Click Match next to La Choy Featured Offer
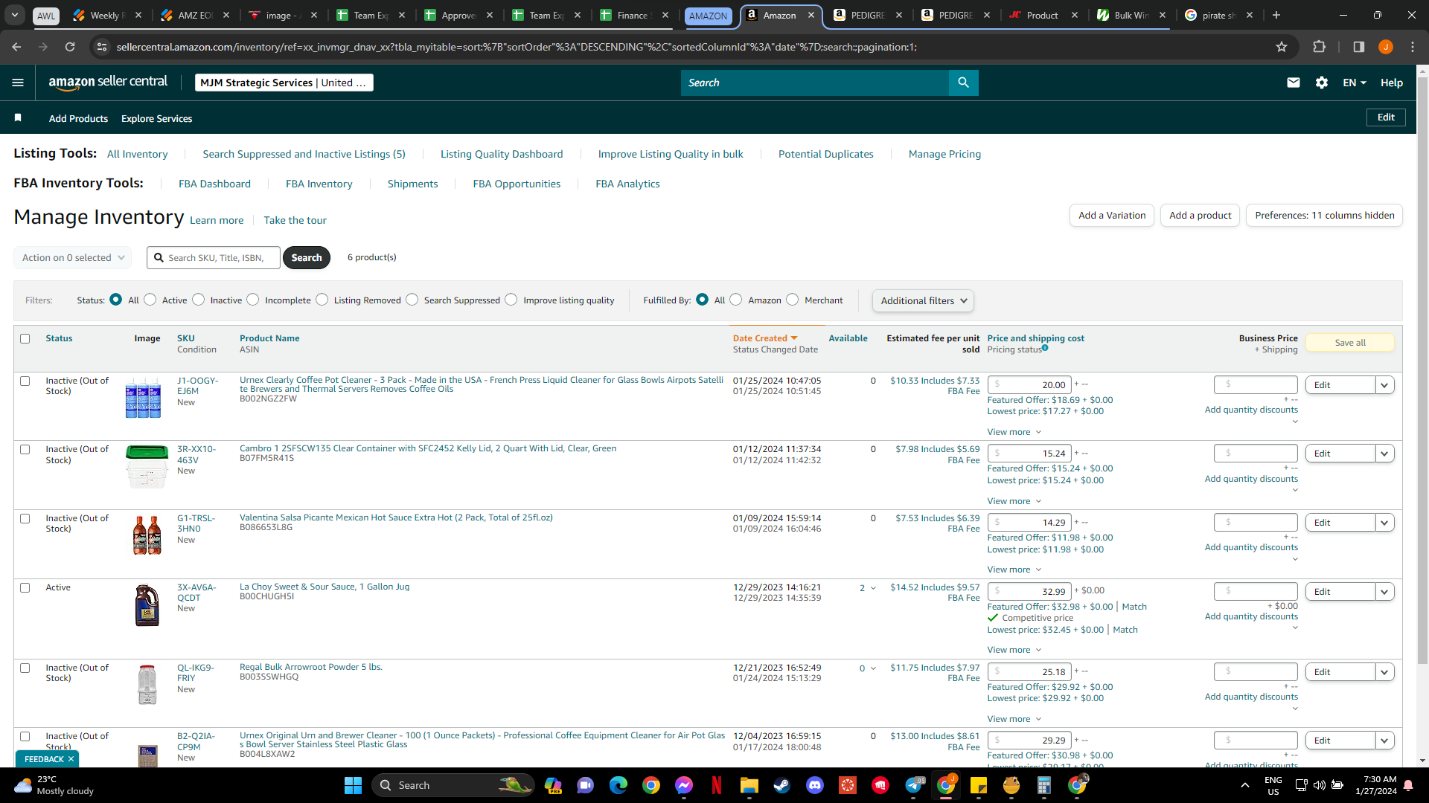The image size is (1429, 803). point(1134,607)
